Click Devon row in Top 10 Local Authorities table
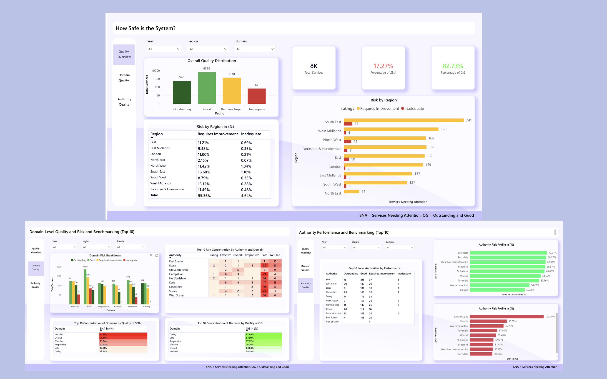 tap(370, 309)
